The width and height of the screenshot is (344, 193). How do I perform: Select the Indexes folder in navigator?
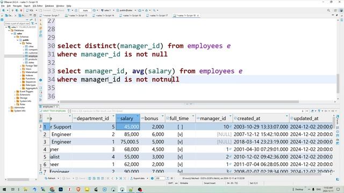[x=27, y=75]
